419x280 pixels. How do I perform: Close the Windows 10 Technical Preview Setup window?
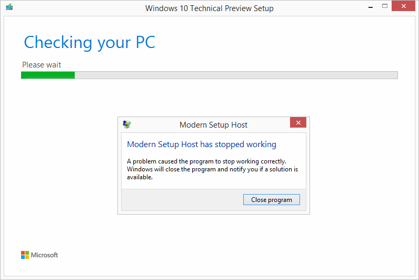tap(403, 6)
